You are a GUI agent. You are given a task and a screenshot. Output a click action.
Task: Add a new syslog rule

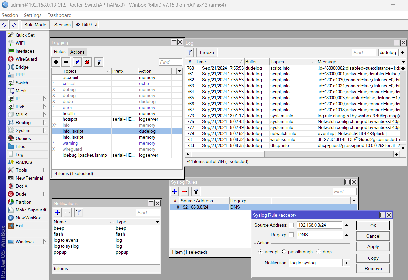[174, 191]
